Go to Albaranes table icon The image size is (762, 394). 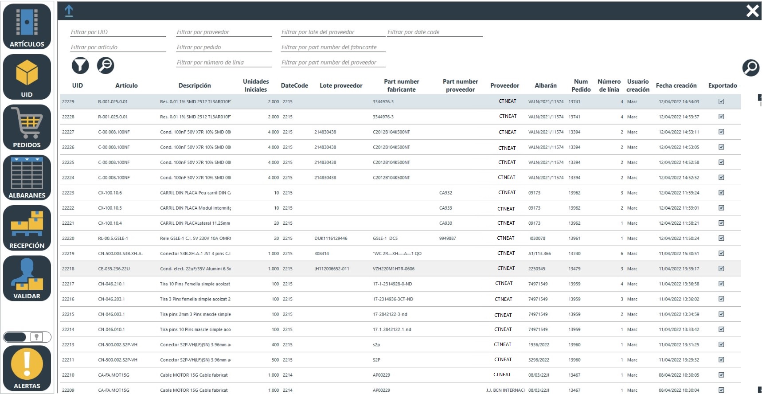(27, 177)
